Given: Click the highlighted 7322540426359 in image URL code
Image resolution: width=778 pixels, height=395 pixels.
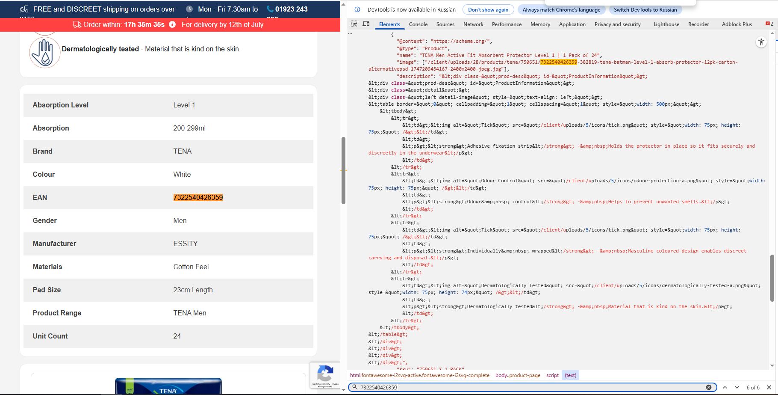Looking at the screenshot, I should point(559,62).
